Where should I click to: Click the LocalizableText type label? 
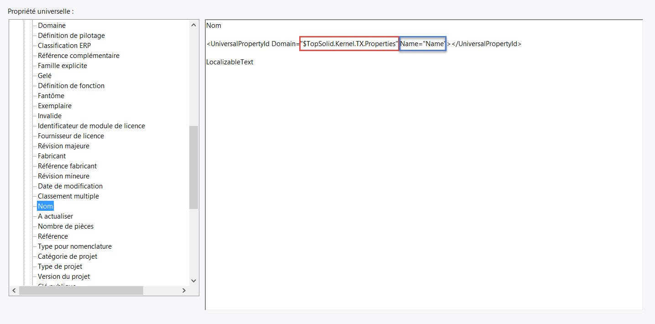tap(229, 62)
